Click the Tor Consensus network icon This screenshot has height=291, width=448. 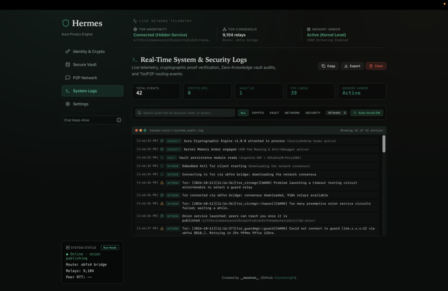coord(225,29)
